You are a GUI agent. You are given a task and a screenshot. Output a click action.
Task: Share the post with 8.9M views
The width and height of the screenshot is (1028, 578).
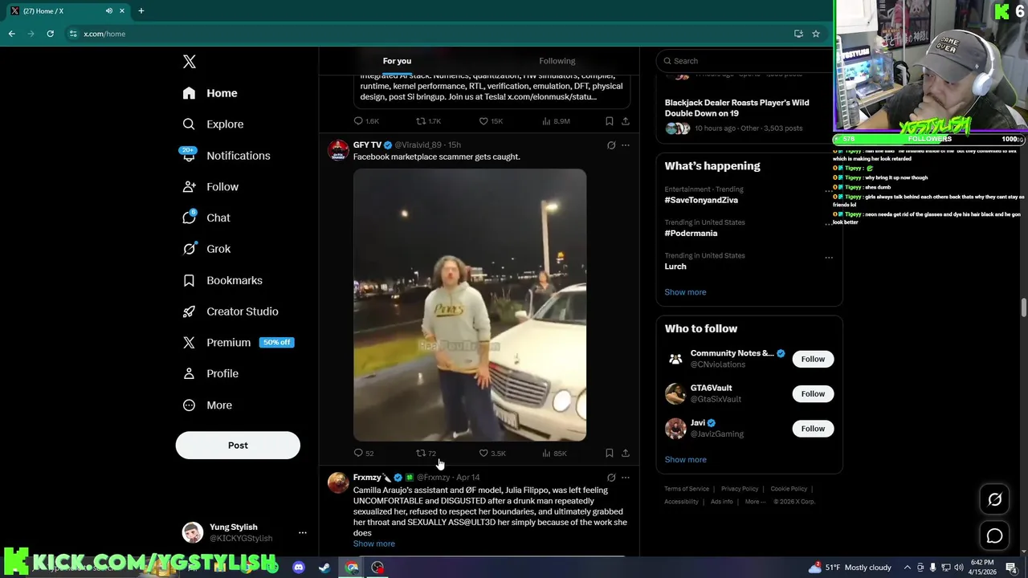tap(626, 121)
